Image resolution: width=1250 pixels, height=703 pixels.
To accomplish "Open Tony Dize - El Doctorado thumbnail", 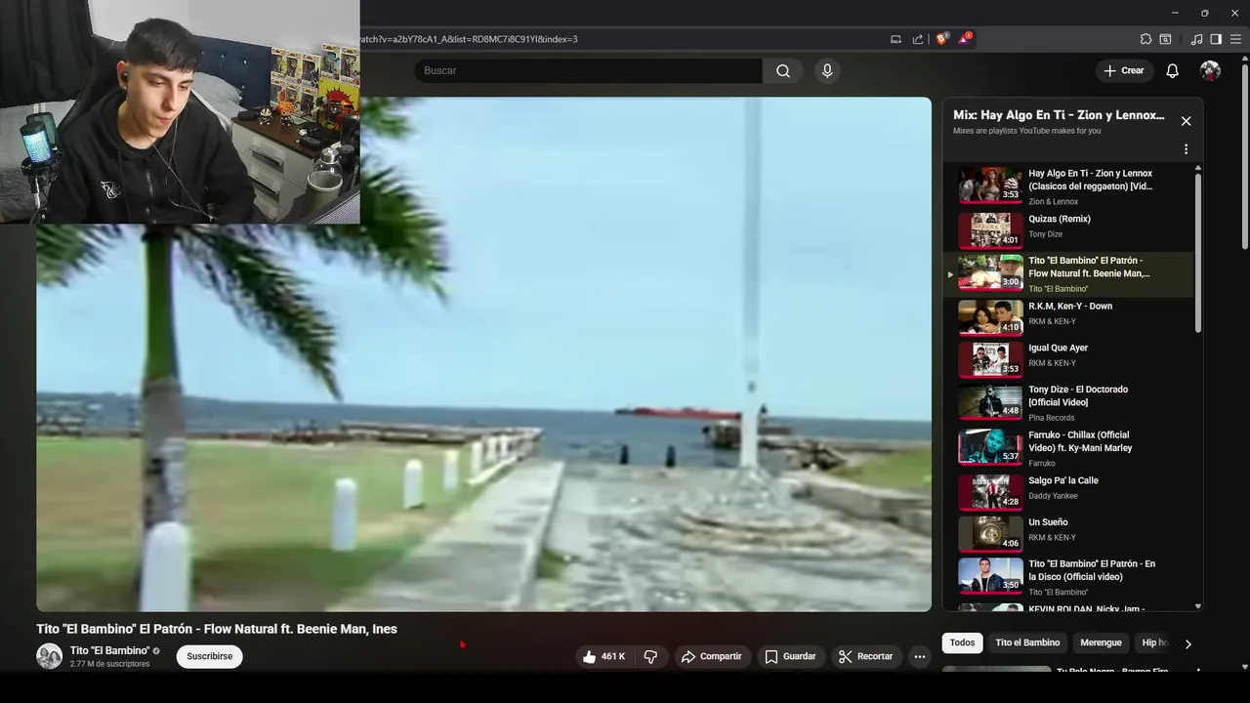I will tap(990, 401).
